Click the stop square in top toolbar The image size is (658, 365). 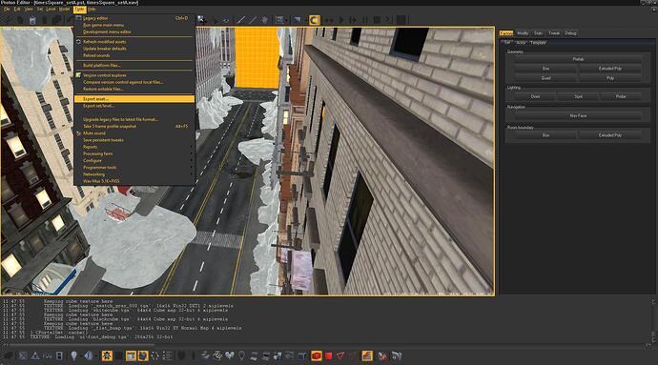click(377, 20)
